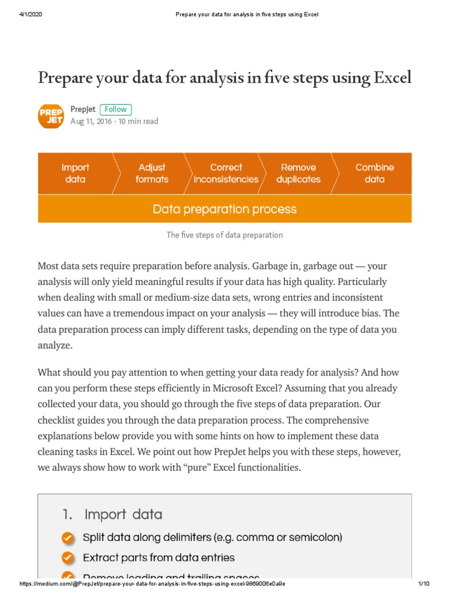Select the "Combine data" step chevron
The height and width of the screenshot is (599, 449).
click(374, 173)
